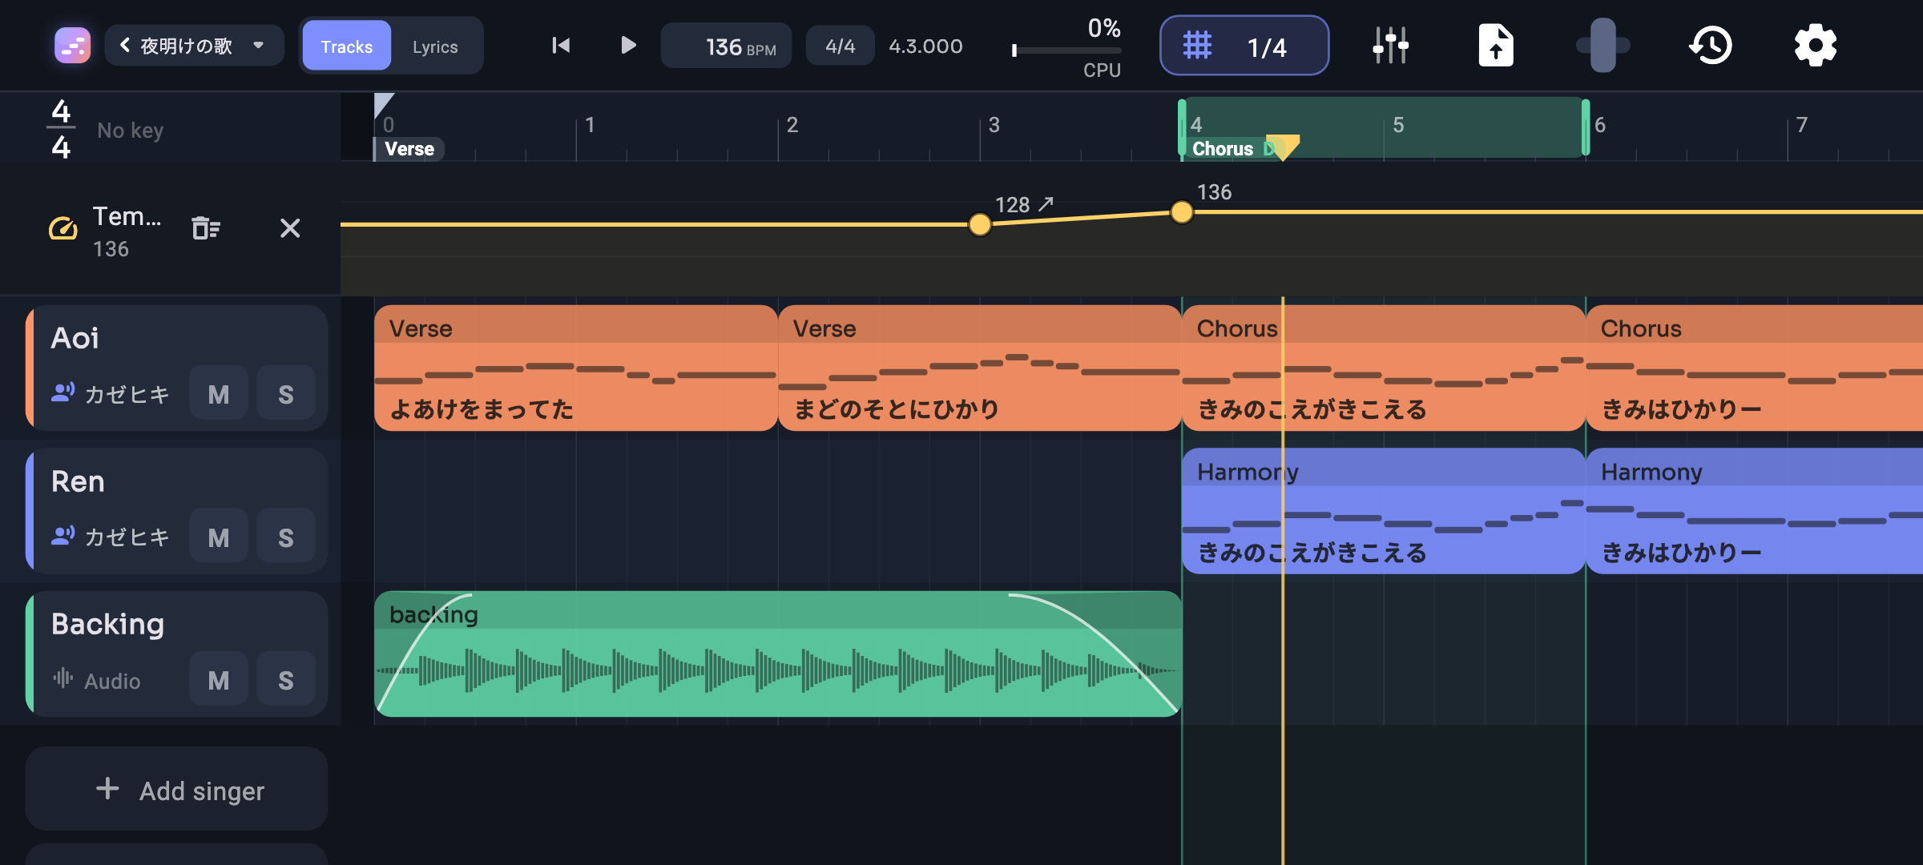Image resolution: width=1923 pixels, height=865 pixels.
Task: Solo the Backing track
Action: (285, 679)
